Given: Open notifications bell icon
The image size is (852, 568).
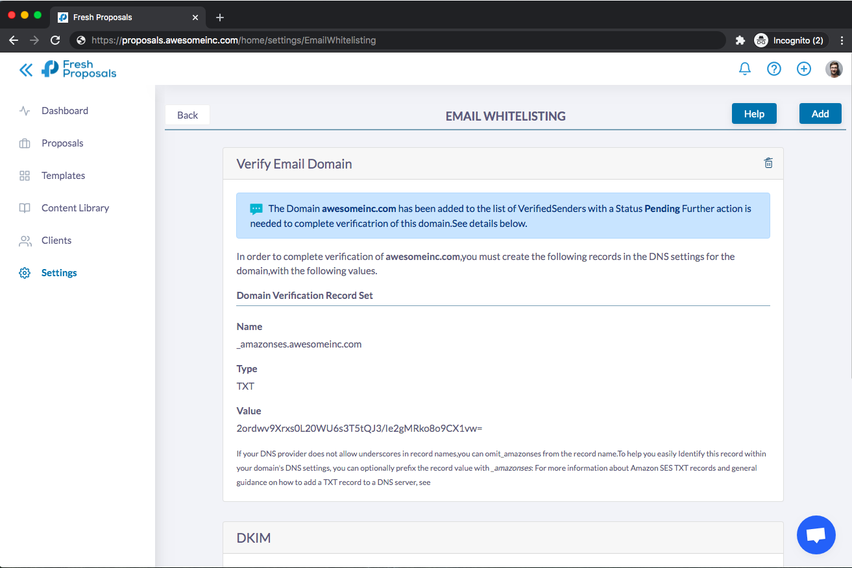Looking at the screenshot, I should 745,69.
